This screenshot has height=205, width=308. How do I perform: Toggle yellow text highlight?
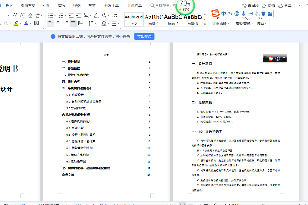tap(17, 23)
